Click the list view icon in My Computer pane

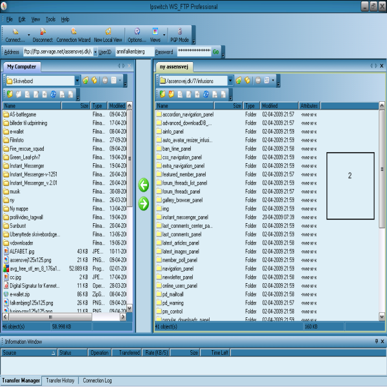point(114,81)
